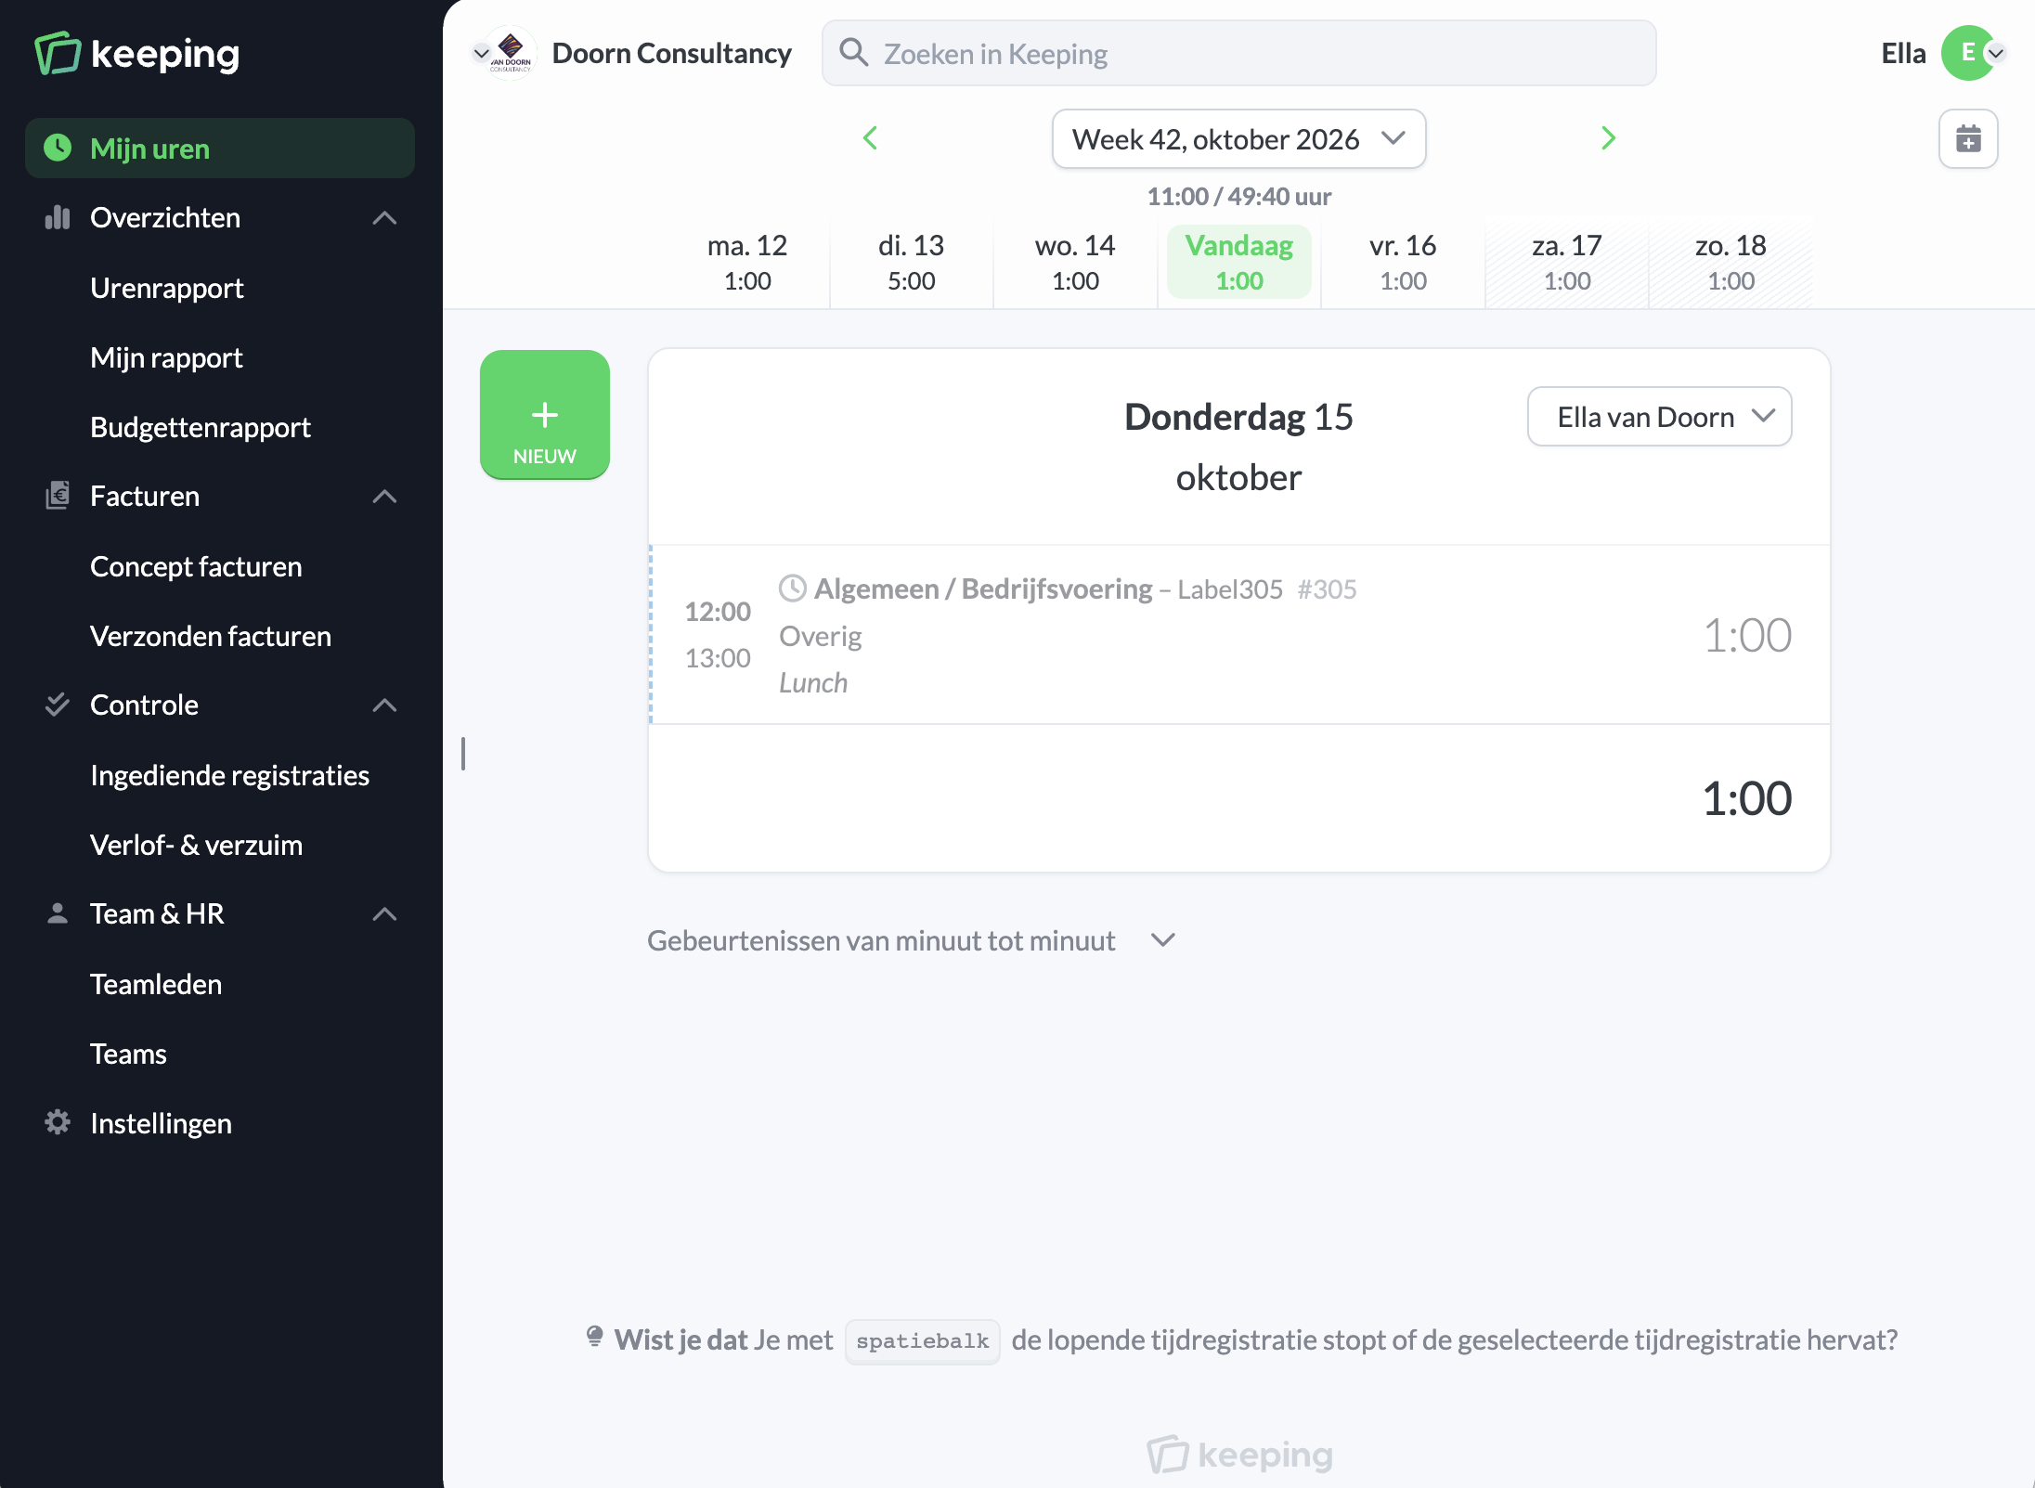Open Verlof- & verzuim in sidebar
Viewport: 2035px width, 1488px height.
[196, 845]
